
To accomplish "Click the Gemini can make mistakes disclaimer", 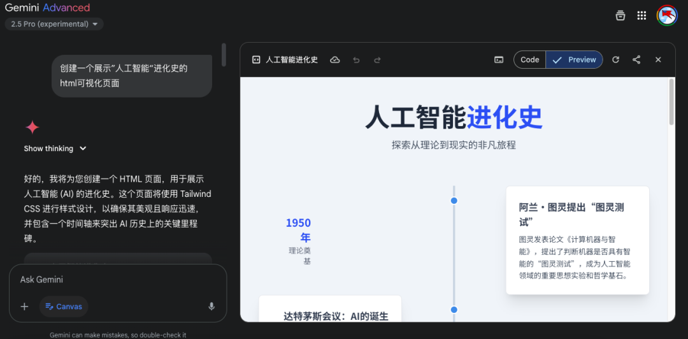I will 118,335.
